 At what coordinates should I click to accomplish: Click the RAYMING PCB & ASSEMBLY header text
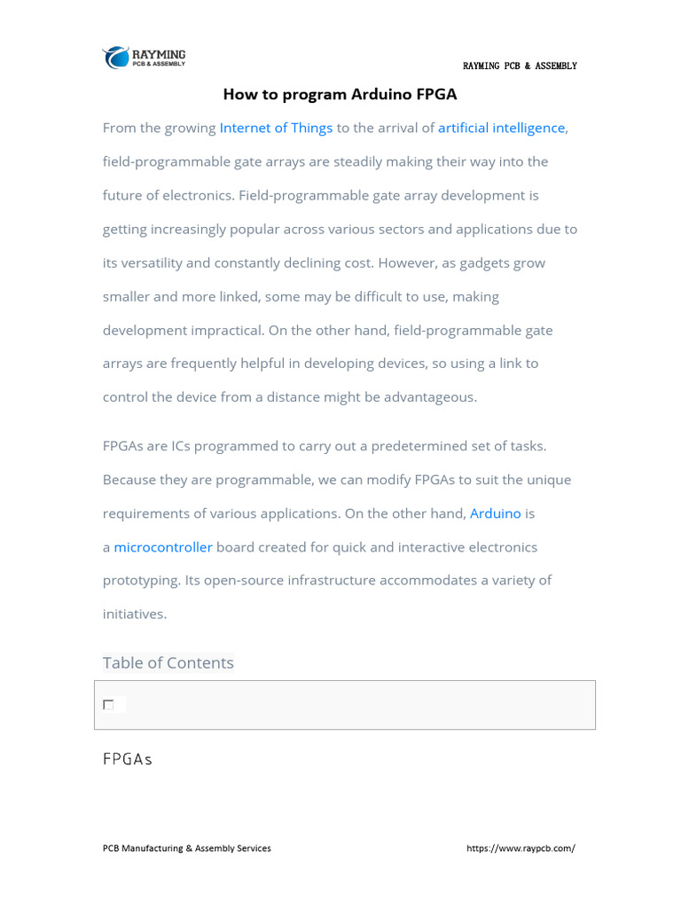[x=520, y=67]
